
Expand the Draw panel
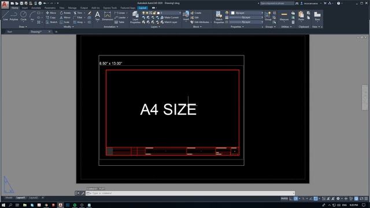point(23,27)
